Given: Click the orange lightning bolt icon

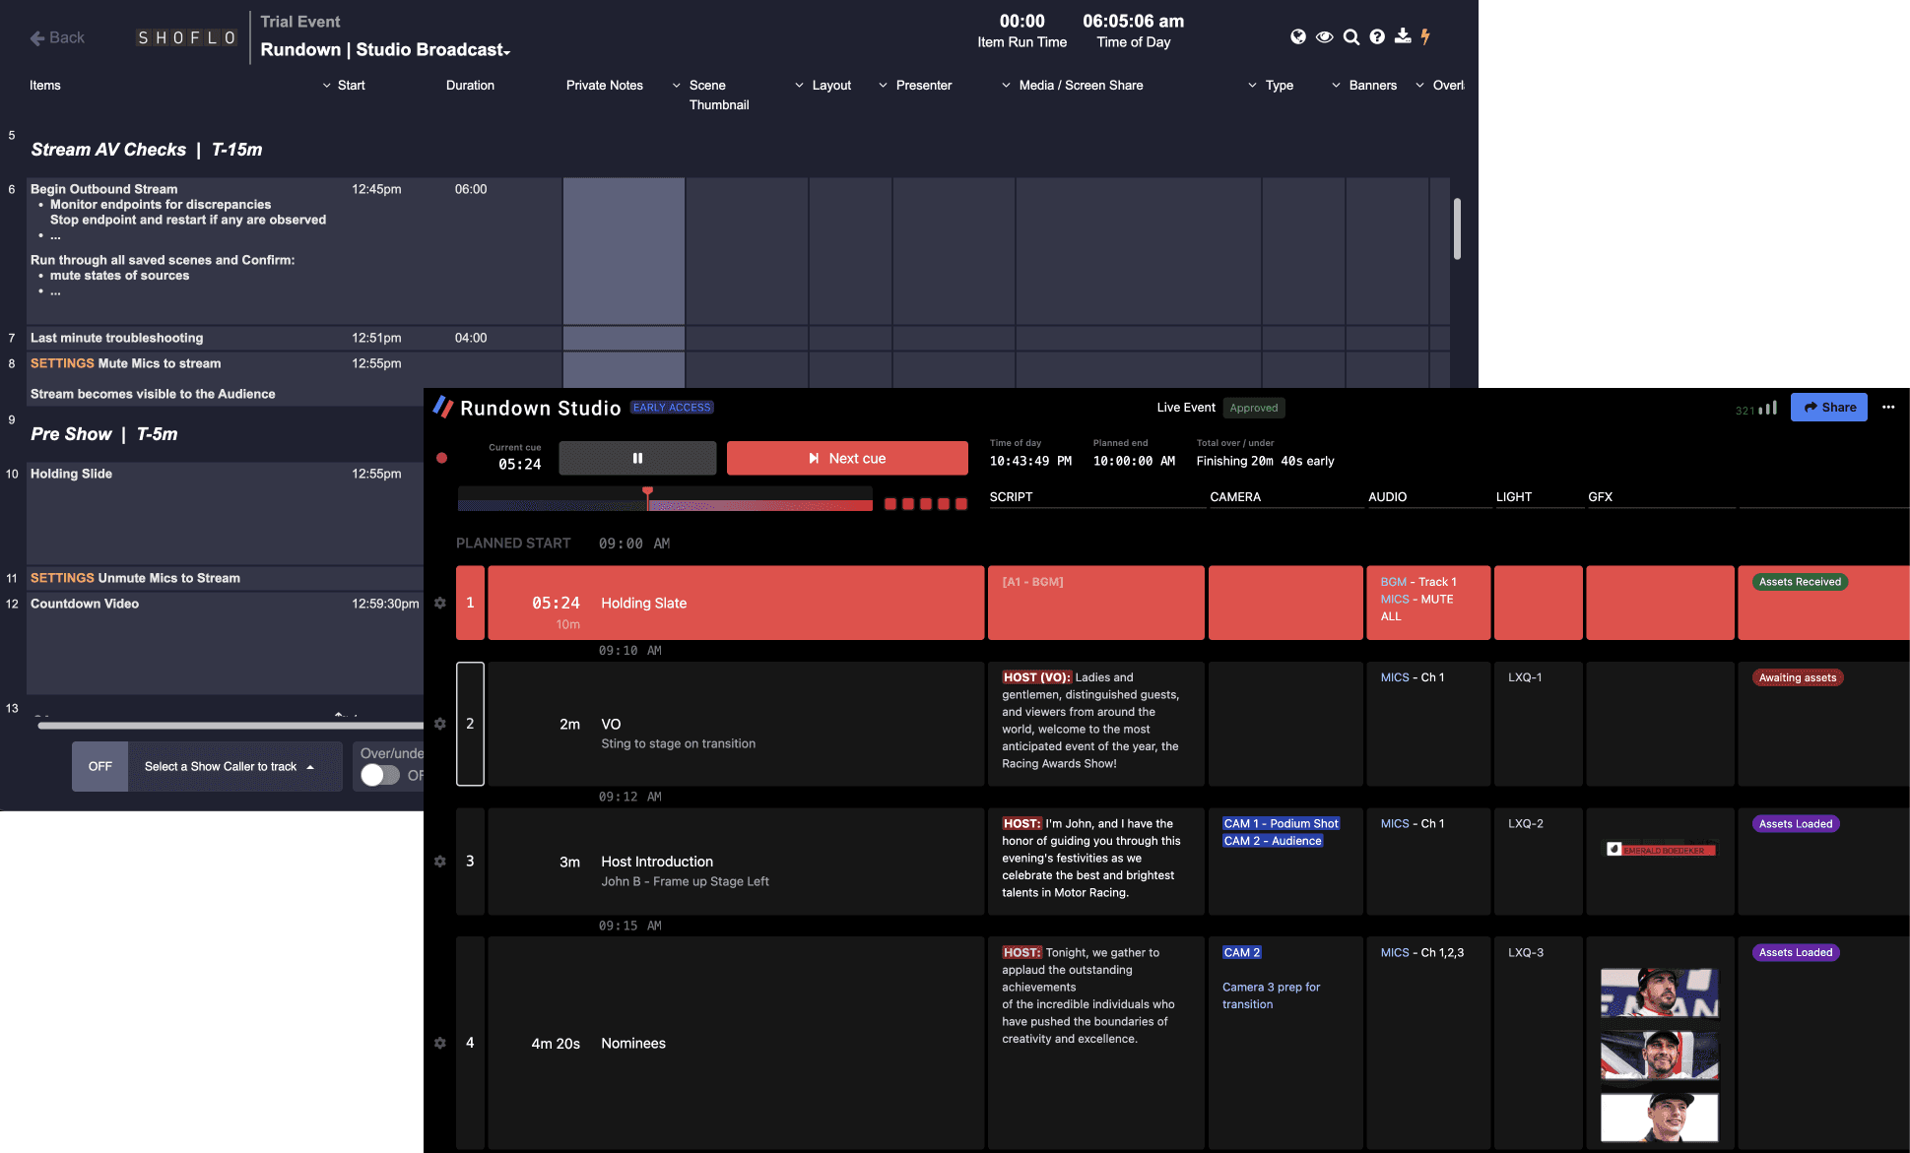Looking at the screenshot, I should [x=1426, y=36].
